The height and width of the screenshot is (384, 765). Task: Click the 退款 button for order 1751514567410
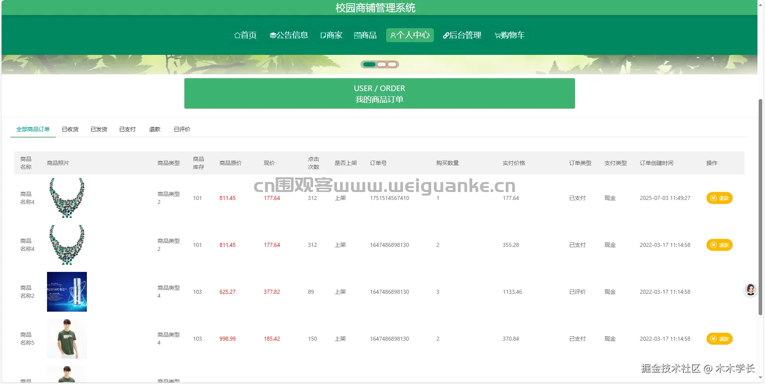coord(719,198)
